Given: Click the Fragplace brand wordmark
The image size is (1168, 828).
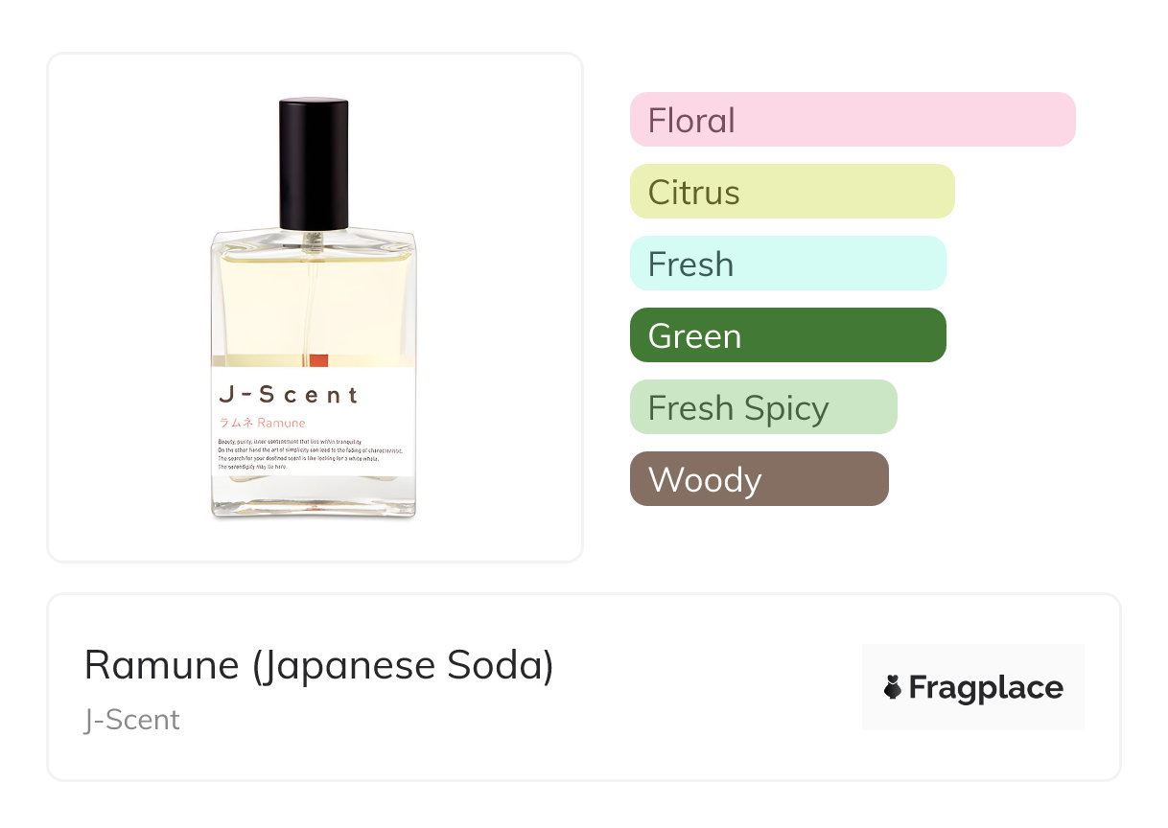Looking at the screenshot, I should point(986,687).
